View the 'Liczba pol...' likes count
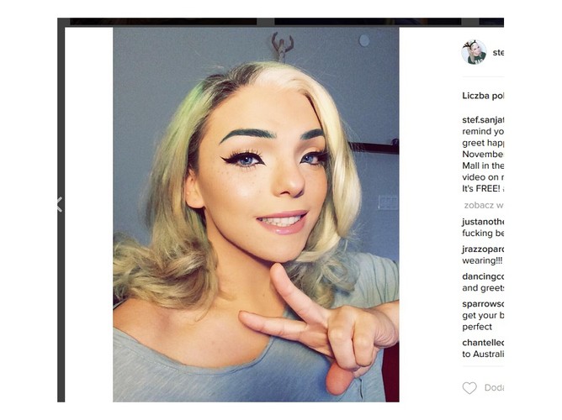 click(x=483, y=96)
